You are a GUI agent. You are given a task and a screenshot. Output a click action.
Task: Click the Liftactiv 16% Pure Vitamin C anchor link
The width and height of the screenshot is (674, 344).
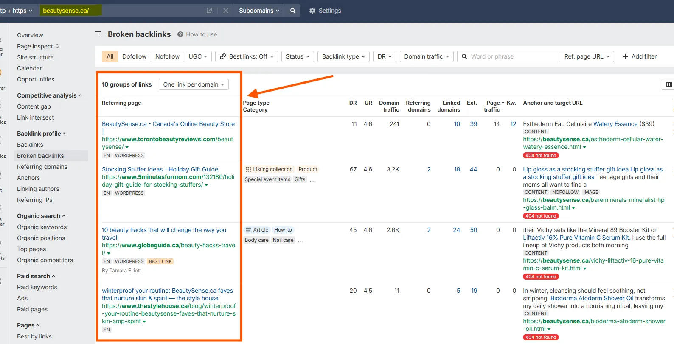click(x=576, y=238)
